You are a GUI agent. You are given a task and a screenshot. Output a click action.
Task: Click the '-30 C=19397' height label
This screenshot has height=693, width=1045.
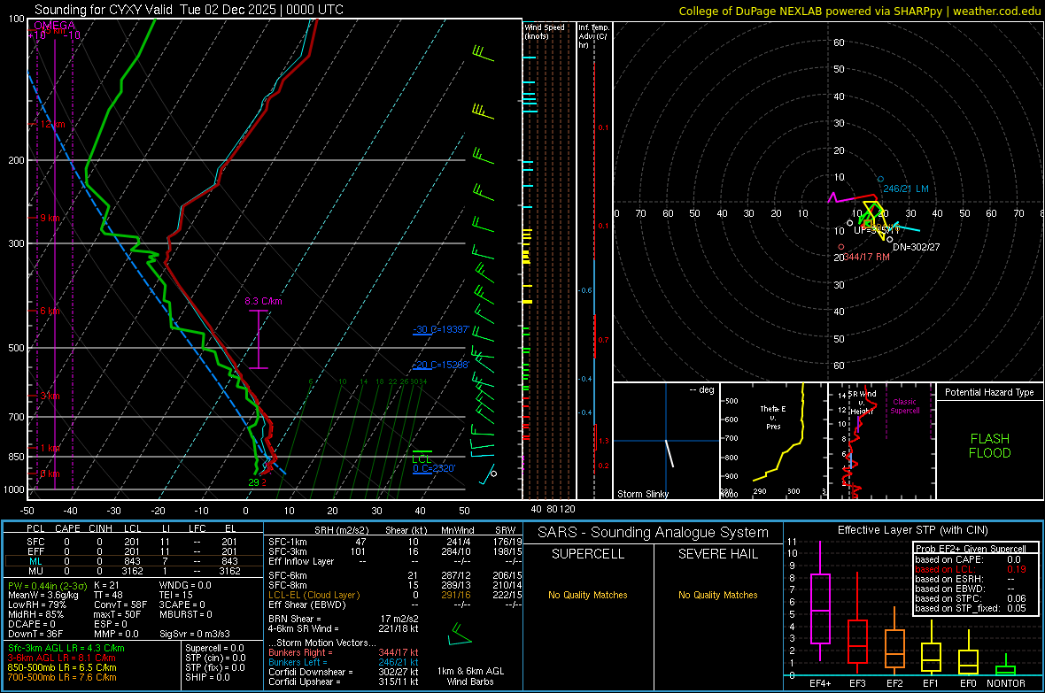pos(441,330)
